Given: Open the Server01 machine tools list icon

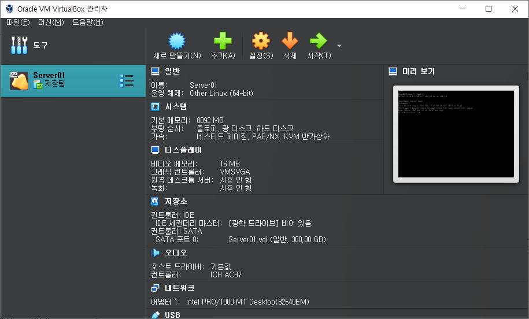Looking at the screenshot, I should [127, 81].
